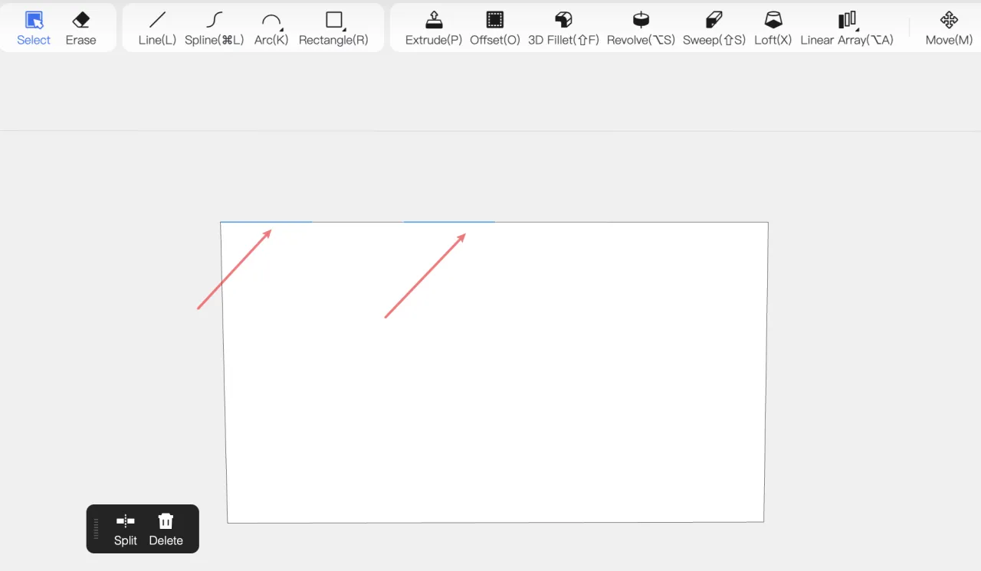
Task: Open the Rectangle tool dropdown arrow
Action: (x=345, y=29)
